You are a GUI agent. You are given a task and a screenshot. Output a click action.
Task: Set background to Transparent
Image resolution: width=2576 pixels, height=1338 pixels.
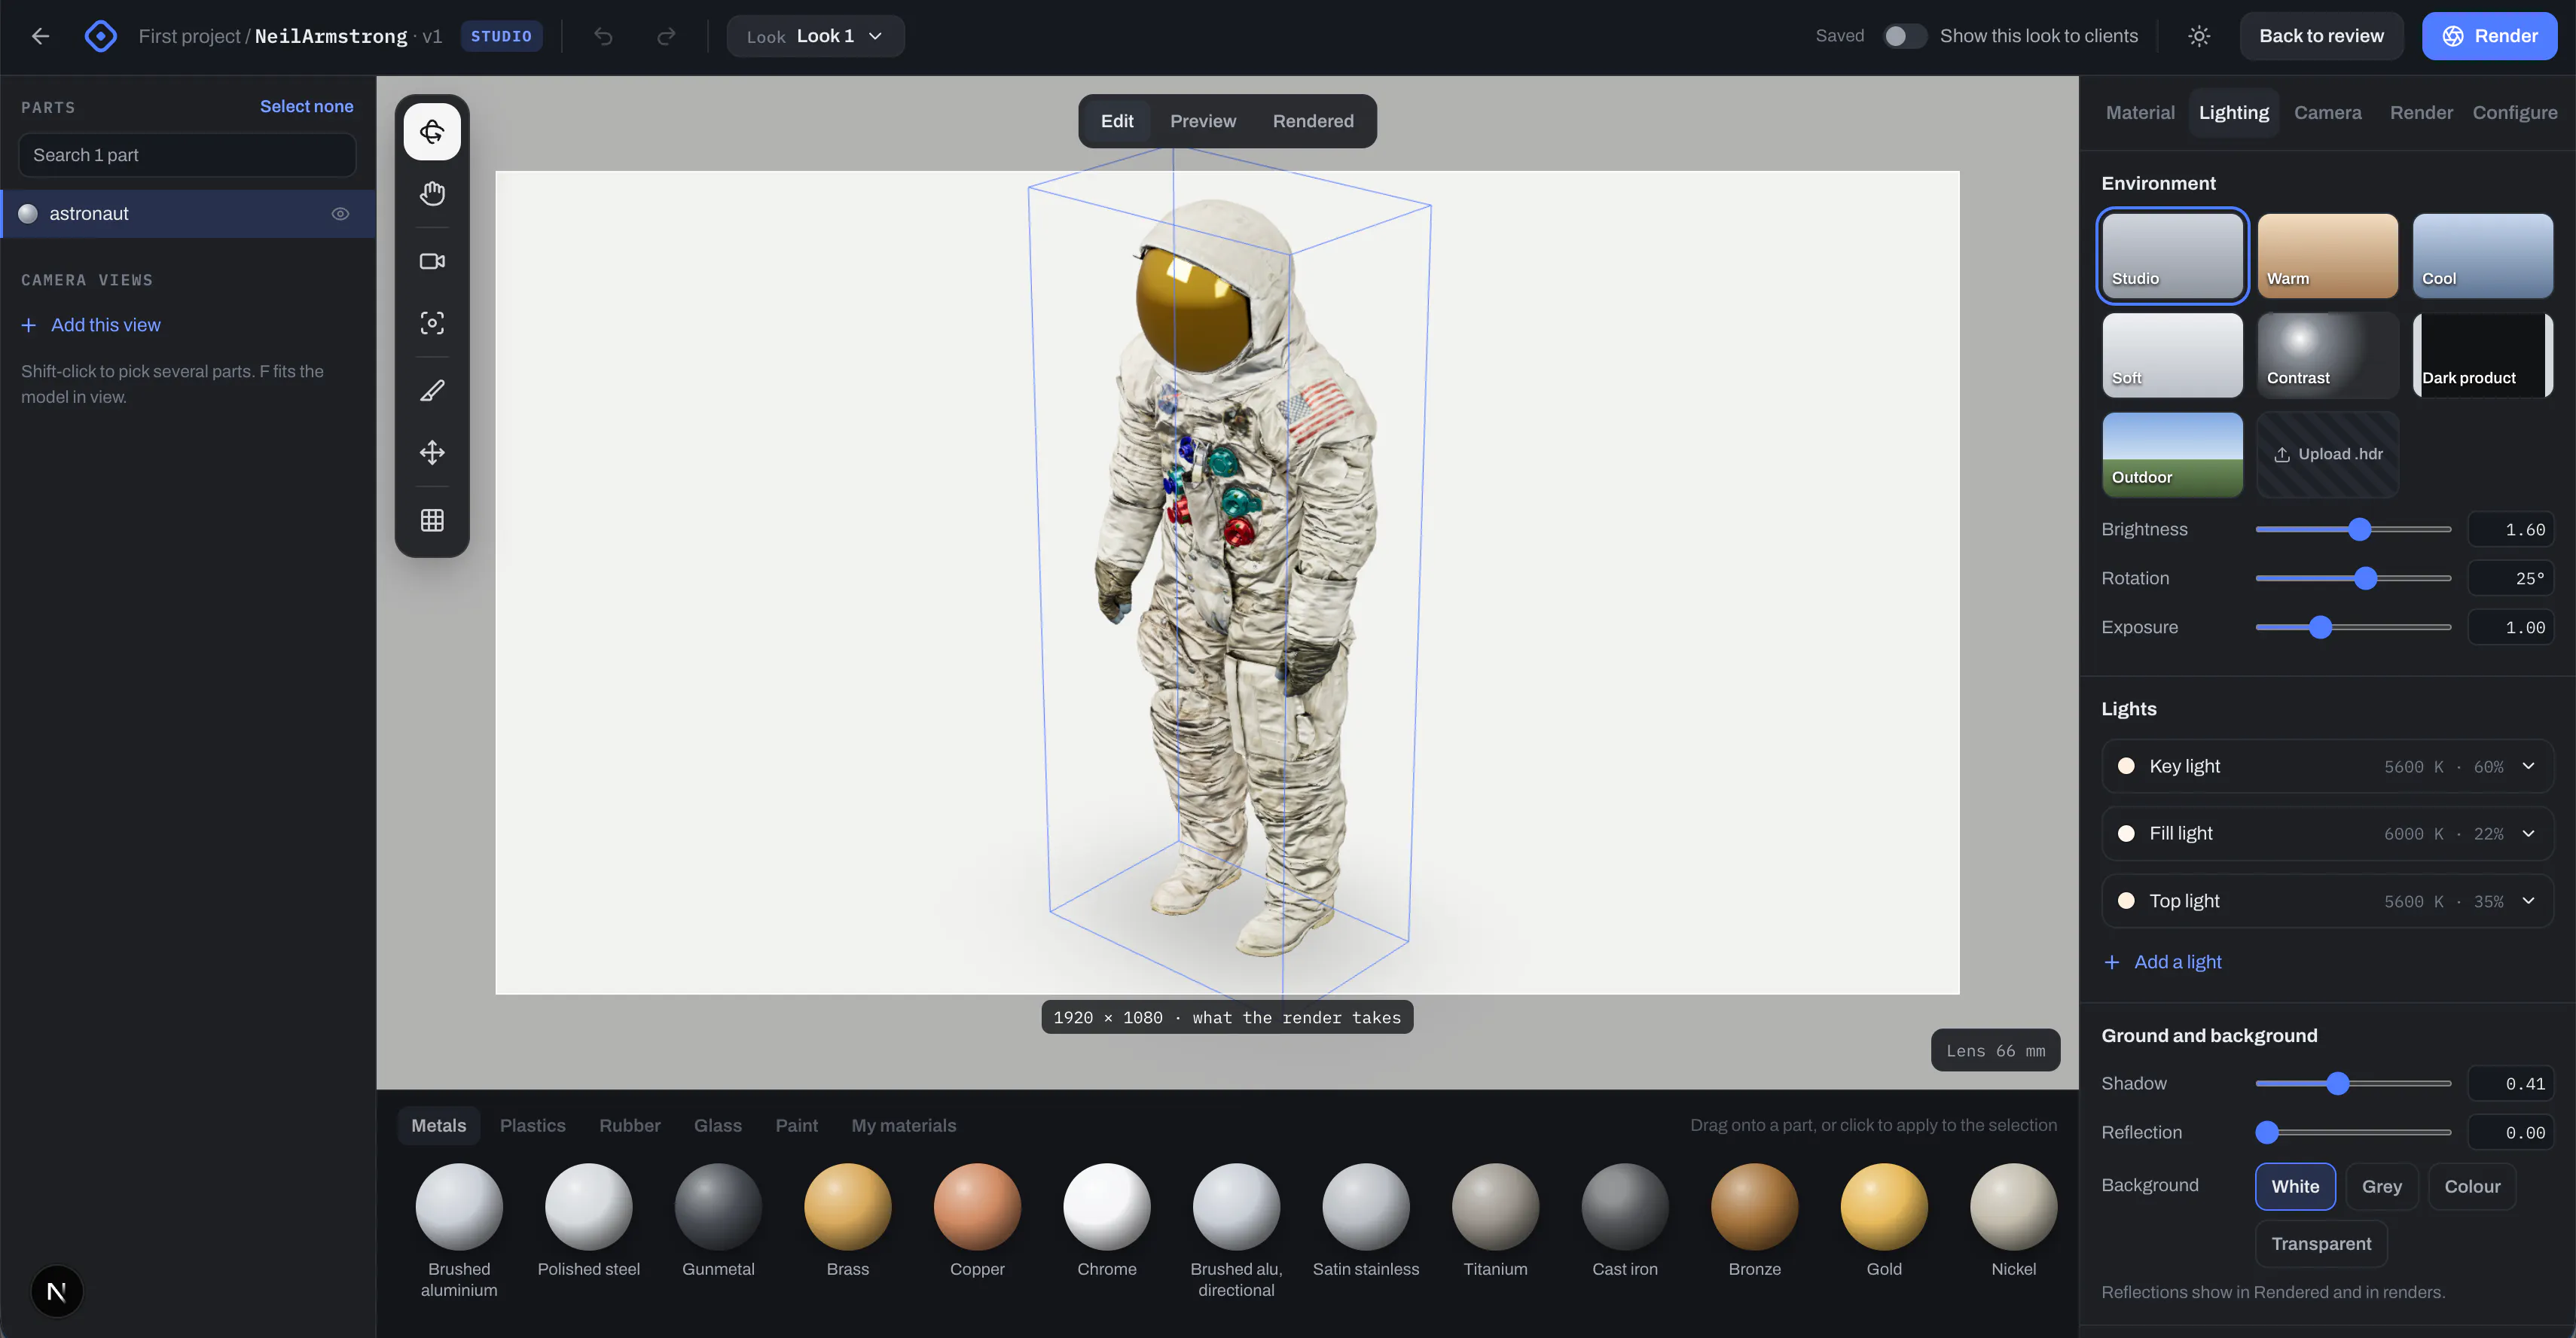[x=2321, y=1243]
